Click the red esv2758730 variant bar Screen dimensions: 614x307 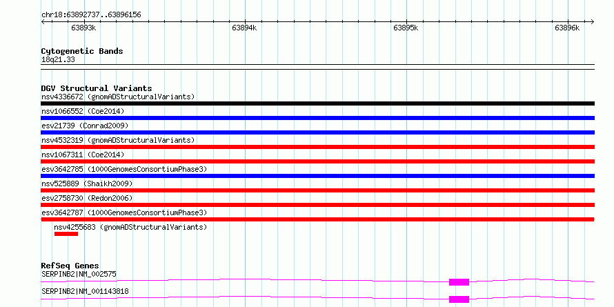(317, 205)
